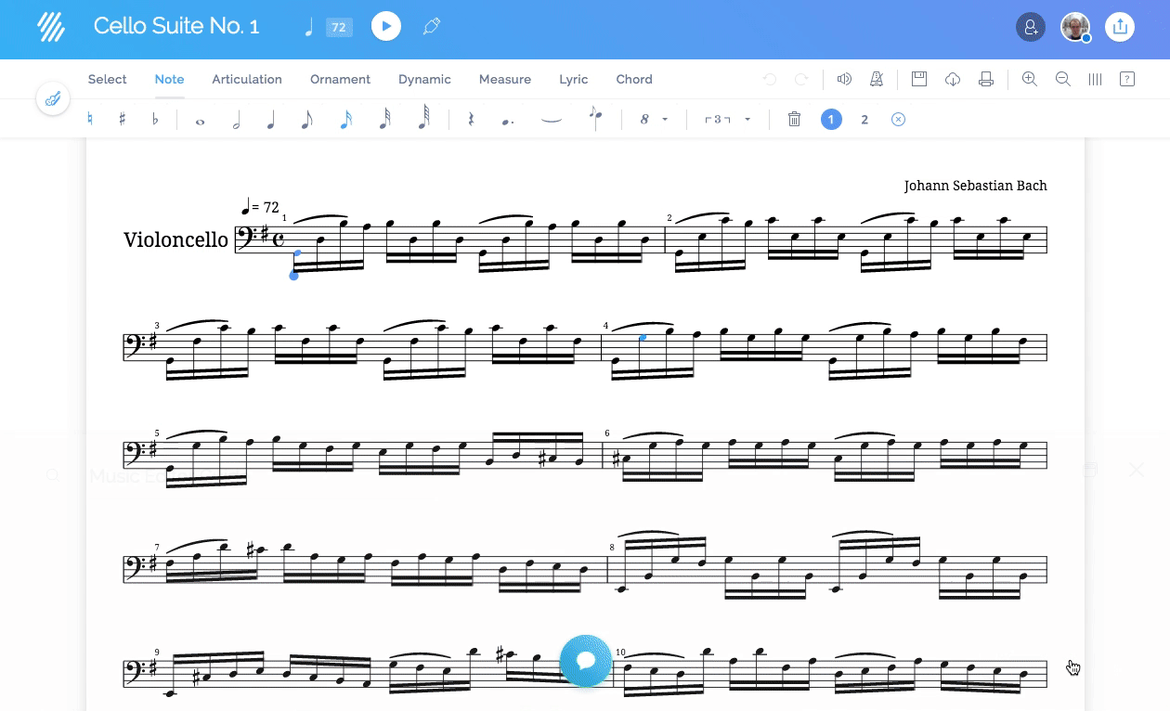
Task: Redo the last action
Action: (x=801, y=80)
